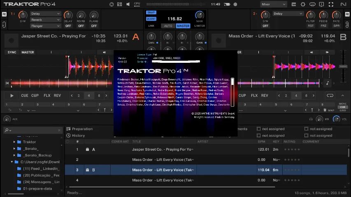
Task: Toggle MASTER clock mode
Action: (183, 26)
